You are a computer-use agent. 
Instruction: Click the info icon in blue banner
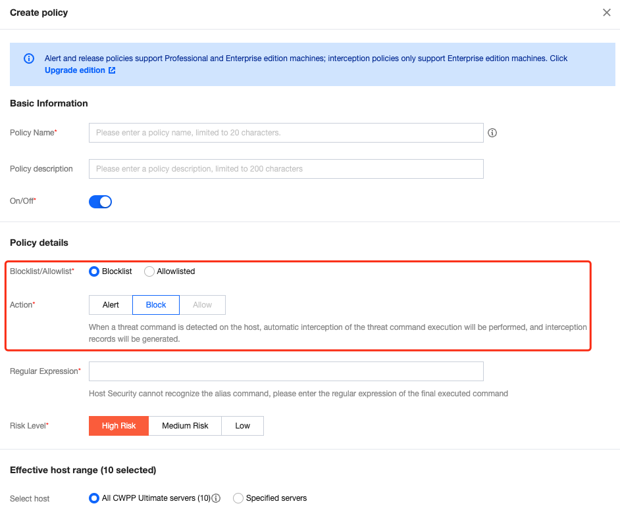click(28, 58)
